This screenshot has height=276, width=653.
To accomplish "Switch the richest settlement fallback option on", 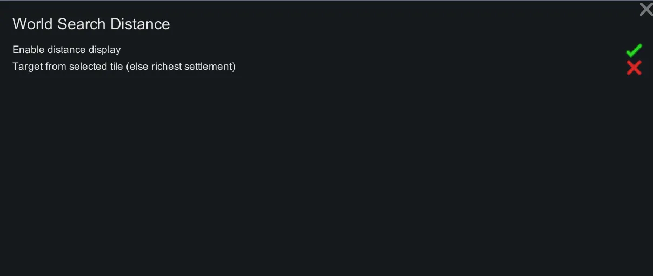I will coord(634,68).
